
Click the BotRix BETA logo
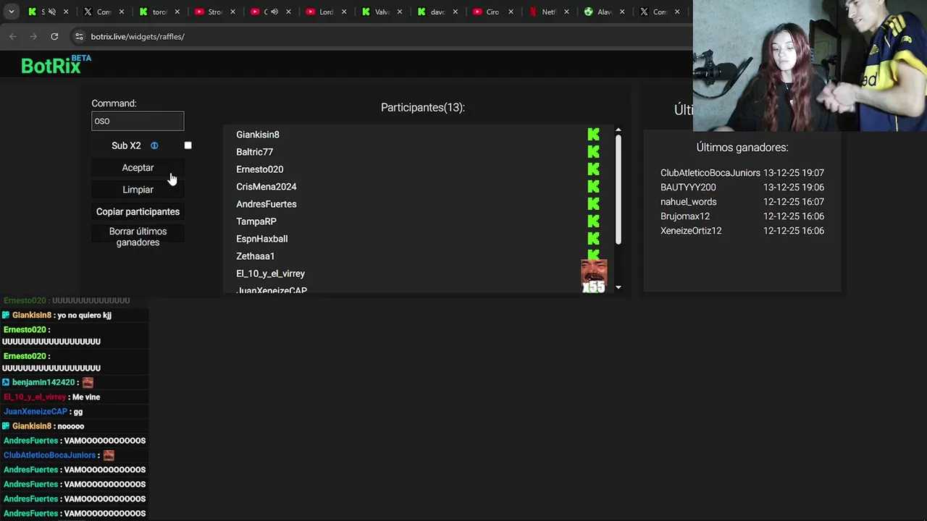click(x=56, y=65)
